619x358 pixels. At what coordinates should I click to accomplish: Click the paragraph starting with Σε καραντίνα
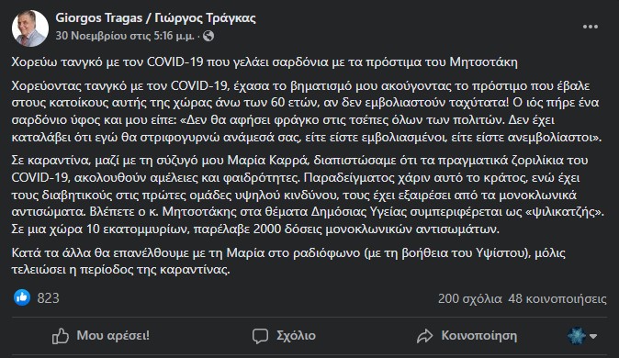(308, 195)
